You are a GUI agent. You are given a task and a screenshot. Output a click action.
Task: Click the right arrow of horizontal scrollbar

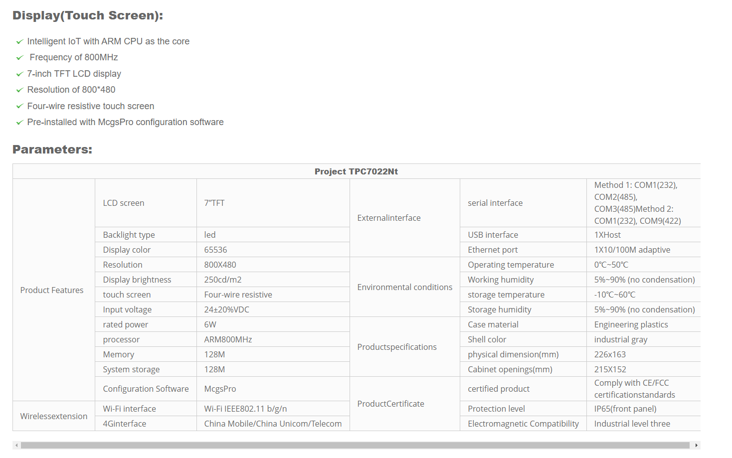click(x=696, y=445)
